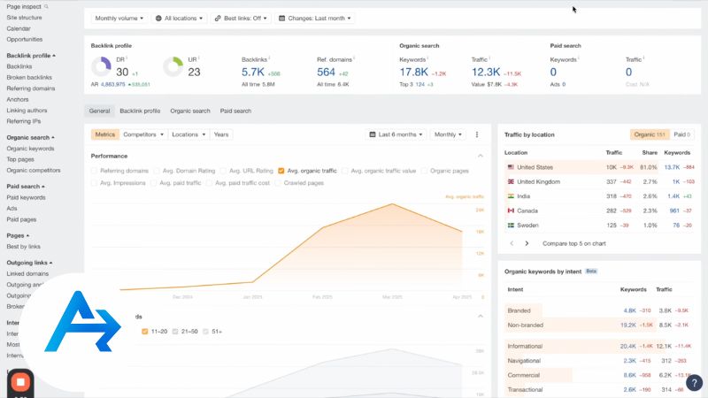Go to previous locations page arrow

pos(512,243)
